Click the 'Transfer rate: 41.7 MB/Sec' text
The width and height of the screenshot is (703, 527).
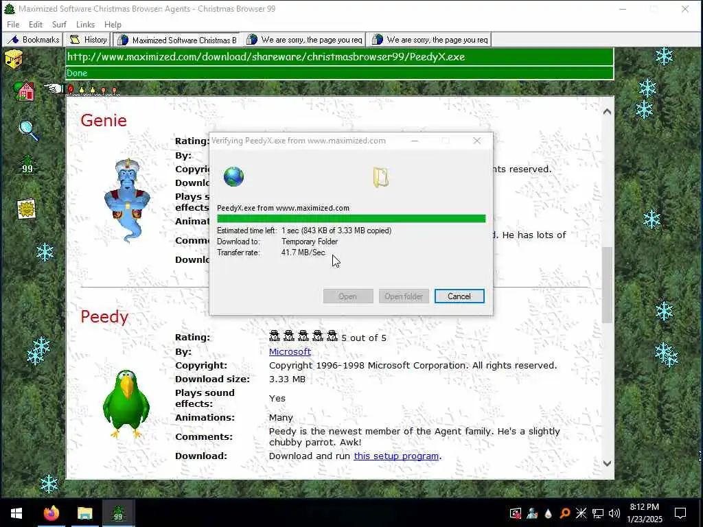click(x=271, y=253)
